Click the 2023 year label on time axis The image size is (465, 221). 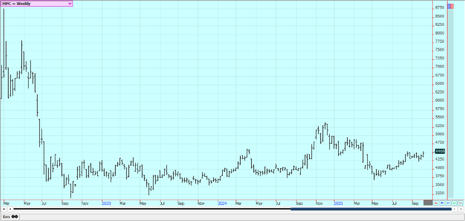tap(106, 203)
